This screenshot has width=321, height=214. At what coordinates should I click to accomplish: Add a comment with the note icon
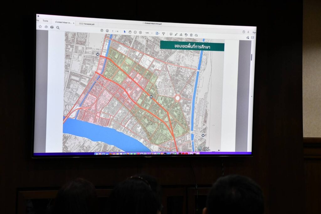point(171,34)
